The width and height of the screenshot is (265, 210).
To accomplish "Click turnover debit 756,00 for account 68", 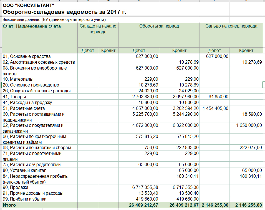I will point(151,147).
